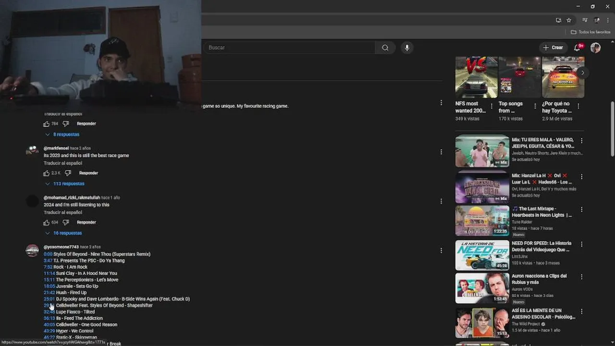Bookmark this page with the star icon
Image resolution: width=615 pixels, height=346 pixels.
point(569,20)
